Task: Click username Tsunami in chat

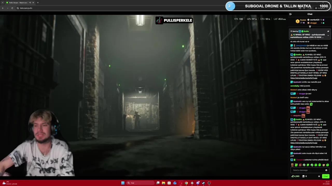Action: tap(300, 160)
